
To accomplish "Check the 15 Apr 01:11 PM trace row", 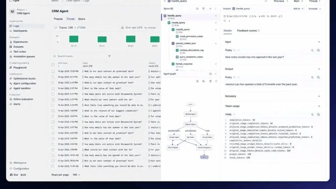I will (x=53, y=77).
